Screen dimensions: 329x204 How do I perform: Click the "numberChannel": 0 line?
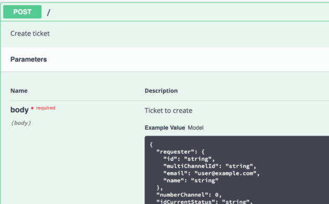(x=189, y=195)
